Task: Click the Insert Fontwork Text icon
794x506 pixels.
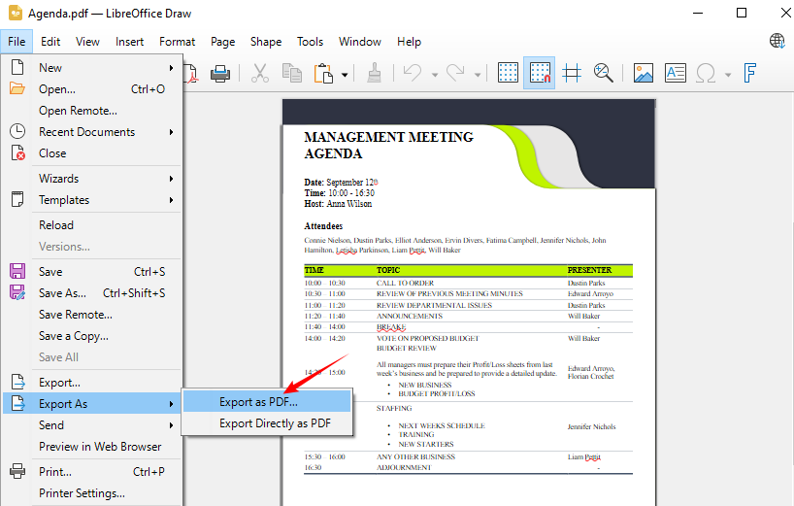Action: [x=750, y=73]
